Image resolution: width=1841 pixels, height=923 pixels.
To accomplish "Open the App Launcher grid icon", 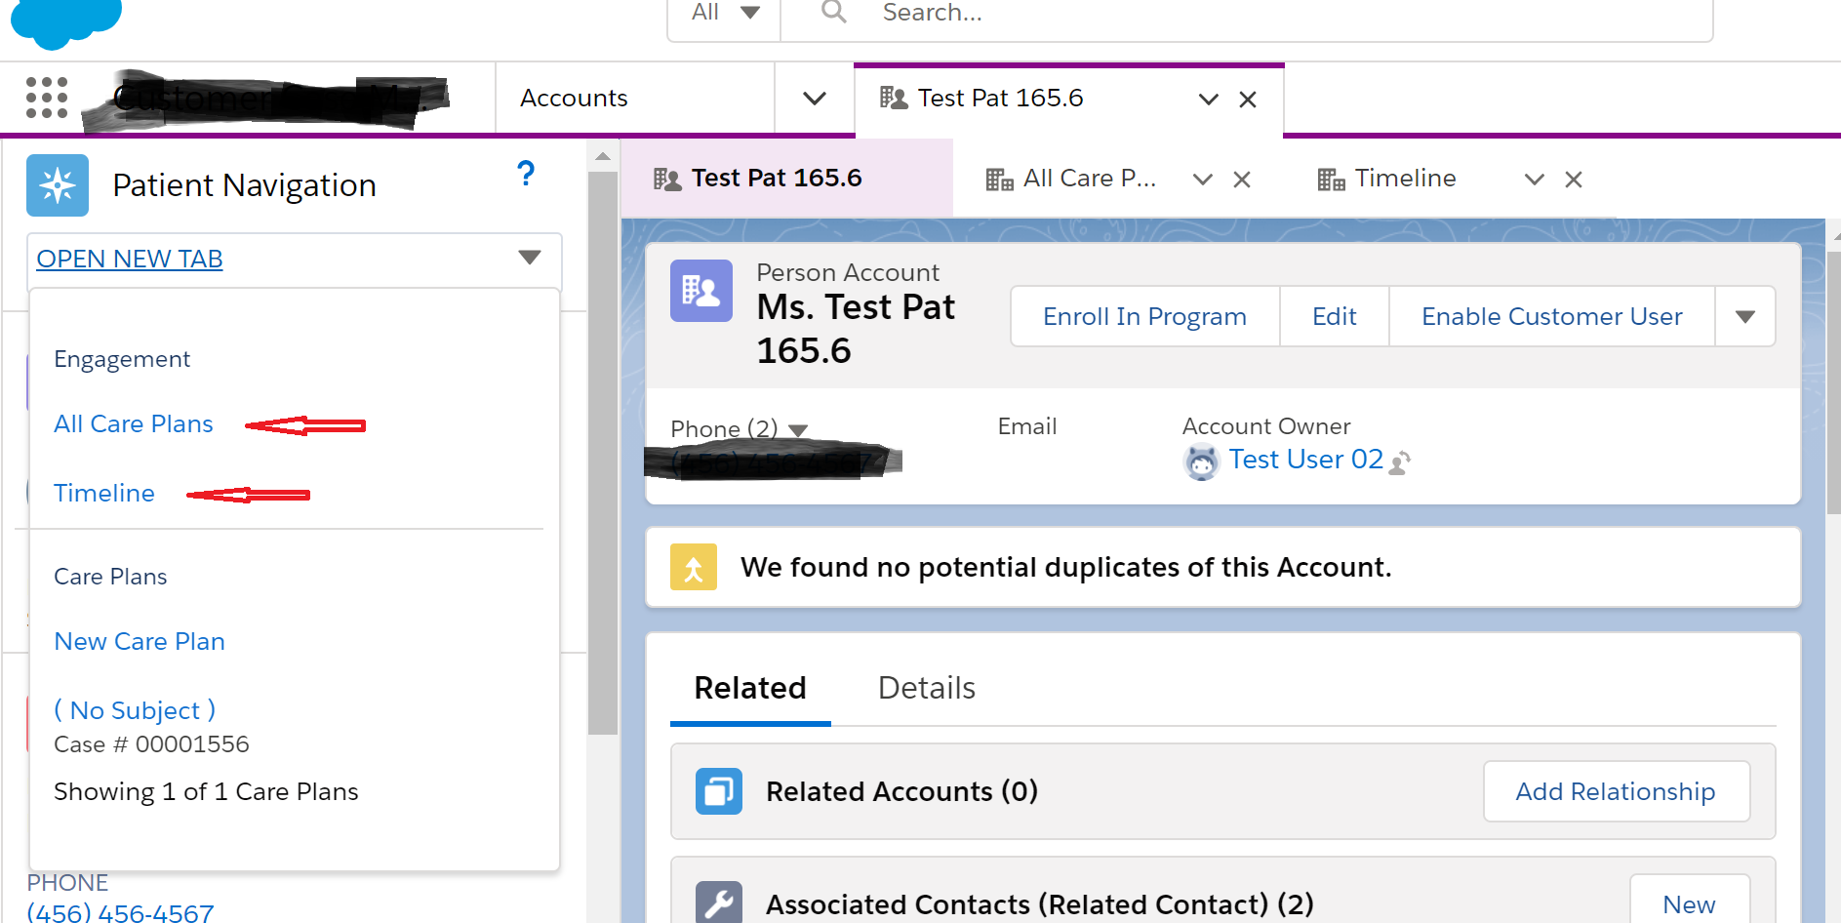I will [47, 98].
